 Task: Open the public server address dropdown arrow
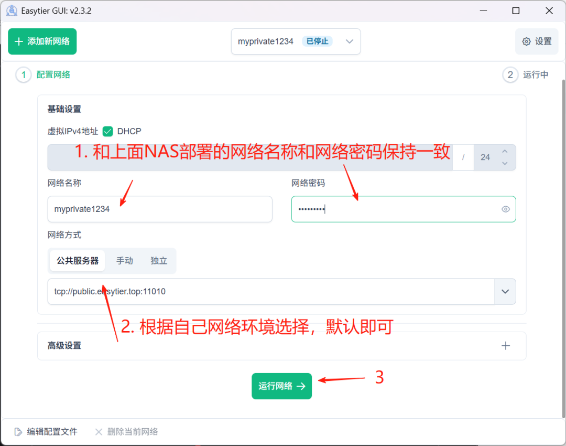[x=505, y=292]
